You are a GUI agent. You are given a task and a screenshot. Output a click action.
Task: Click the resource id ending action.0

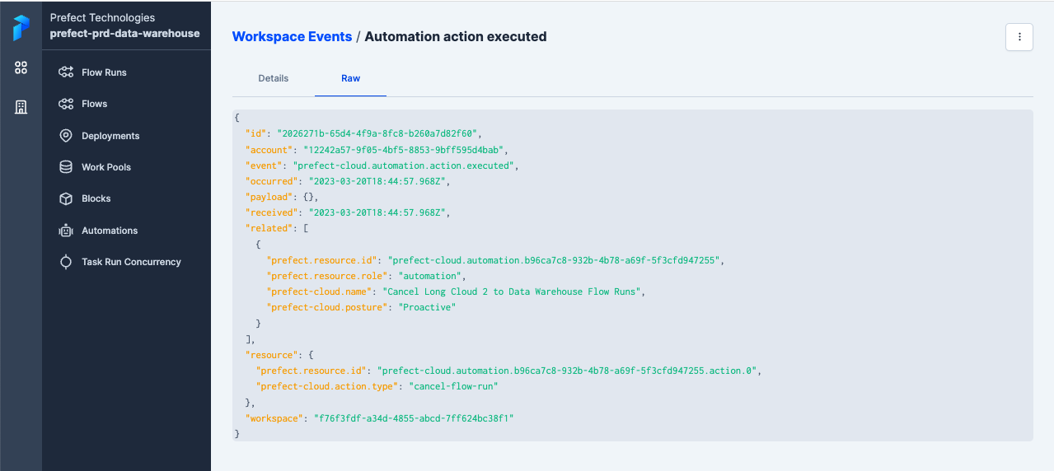click(x=566, y=371)
